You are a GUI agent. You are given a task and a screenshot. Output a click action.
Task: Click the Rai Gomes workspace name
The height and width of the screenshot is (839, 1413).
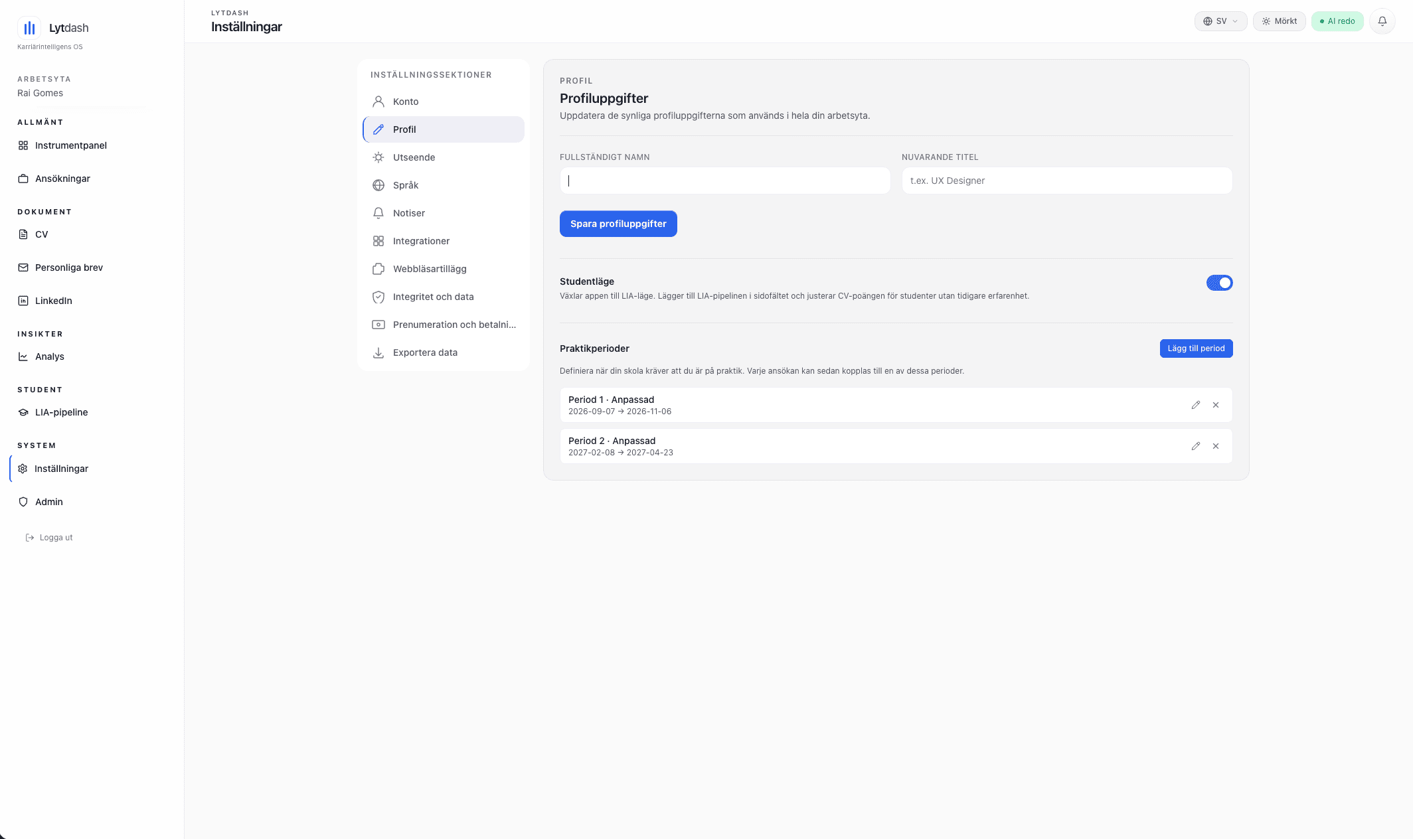tap(41, 93)
